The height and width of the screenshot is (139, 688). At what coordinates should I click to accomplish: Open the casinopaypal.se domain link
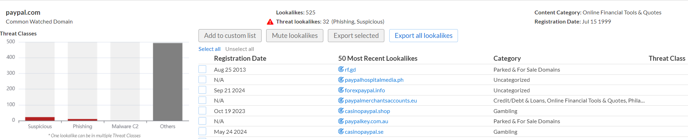tap(364, 132)
